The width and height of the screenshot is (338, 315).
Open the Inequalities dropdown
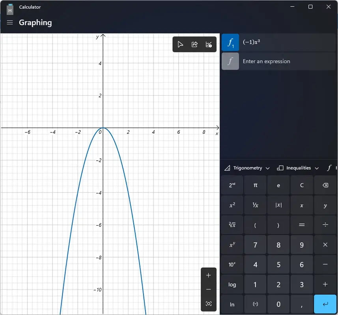point(298,168)
